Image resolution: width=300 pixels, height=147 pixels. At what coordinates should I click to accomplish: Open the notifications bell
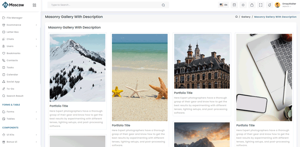pos(269,5)
